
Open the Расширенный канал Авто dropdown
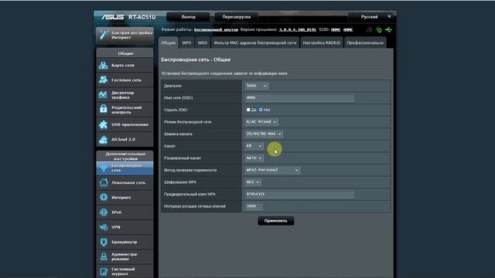coord(254,158)
